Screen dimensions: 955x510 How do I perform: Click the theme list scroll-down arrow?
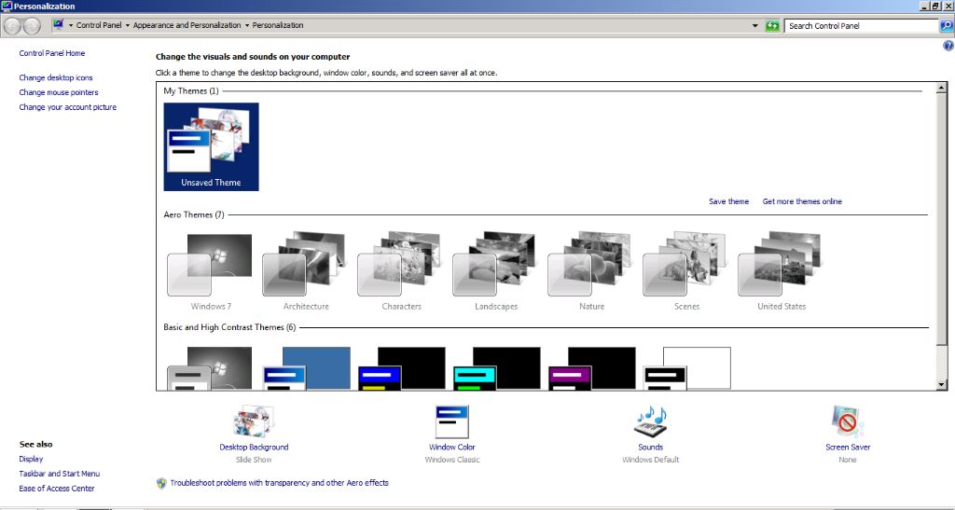click(942, 385)
